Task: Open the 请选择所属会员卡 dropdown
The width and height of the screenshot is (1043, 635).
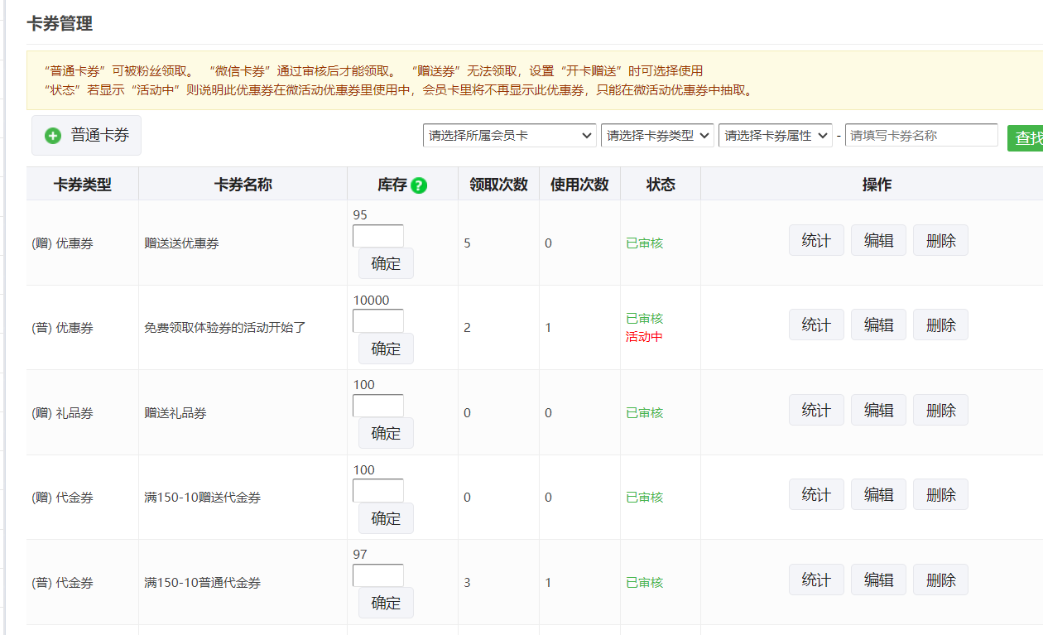Action: [509, 136]
